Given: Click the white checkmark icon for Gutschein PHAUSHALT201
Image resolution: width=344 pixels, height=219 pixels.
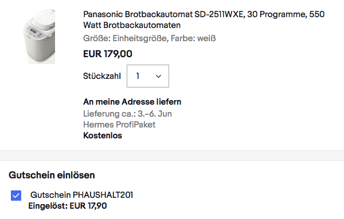Looking at the screenshot, I should click(x=16, y=196).
